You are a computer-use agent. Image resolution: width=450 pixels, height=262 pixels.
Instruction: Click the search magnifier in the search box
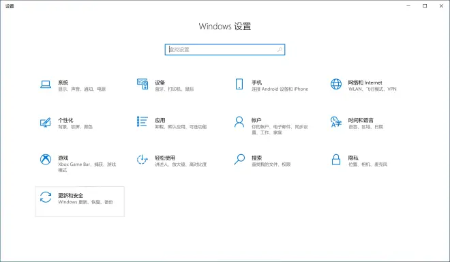280,50
